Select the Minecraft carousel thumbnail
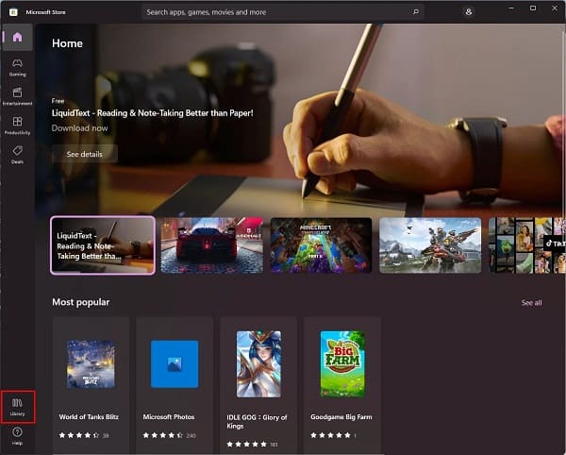This screenshot has width=566, height=455. click(321, 245)
